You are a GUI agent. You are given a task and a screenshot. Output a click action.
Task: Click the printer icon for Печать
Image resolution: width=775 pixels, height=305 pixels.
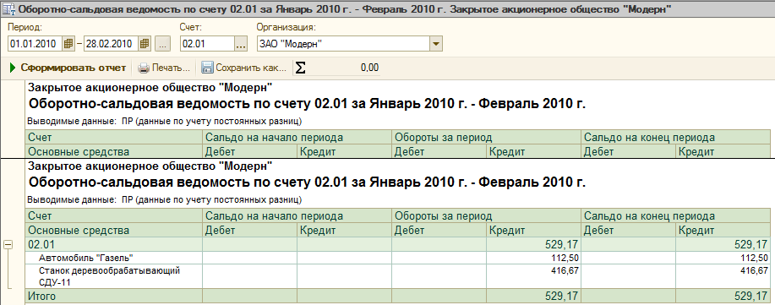[x=143, y=68]
